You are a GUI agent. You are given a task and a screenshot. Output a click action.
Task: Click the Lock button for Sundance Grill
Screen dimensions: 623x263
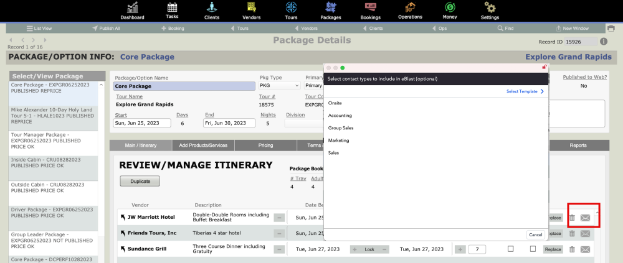point(369,249)
